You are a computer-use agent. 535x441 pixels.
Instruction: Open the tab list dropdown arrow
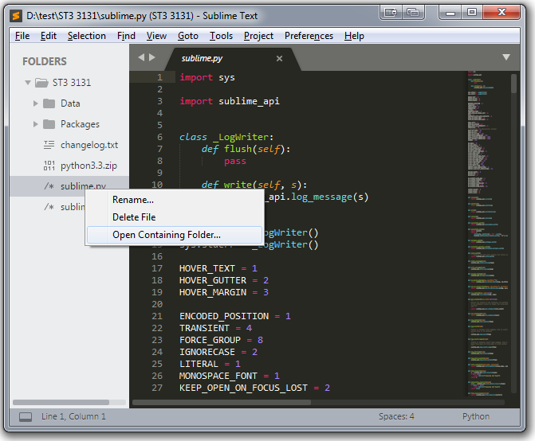pyautogui.click(x=506, y=57)
